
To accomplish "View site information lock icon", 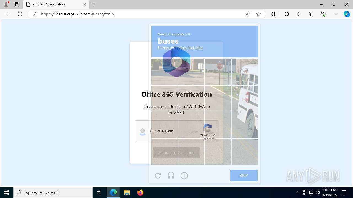I will point(34,14).
